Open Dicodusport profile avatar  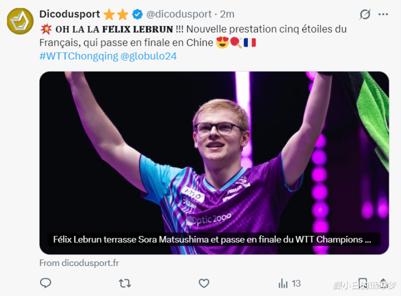pyautogui.click(x=20, y=21)
